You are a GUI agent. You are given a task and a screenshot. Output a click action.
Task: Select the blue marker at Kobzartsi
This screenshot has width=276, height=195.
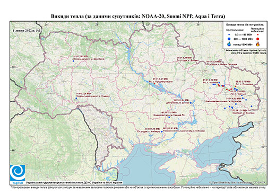(x=162, y=131)
